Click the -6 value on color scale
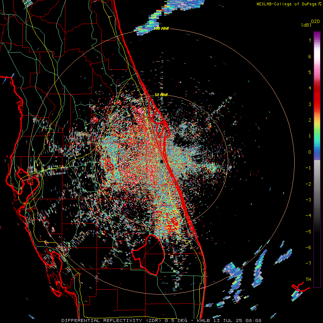 (308, 248)
